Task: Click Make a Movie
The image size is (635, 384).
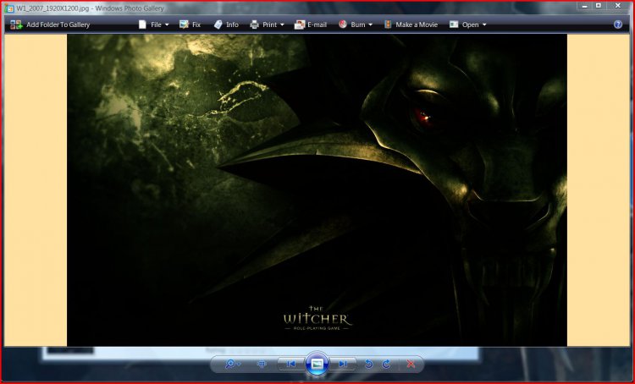Action: pos(411,25)
